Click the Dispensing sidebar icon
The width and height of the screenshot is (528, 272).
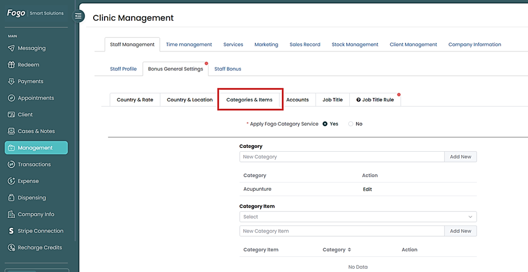pyautogui.click(x=11, y=198)
